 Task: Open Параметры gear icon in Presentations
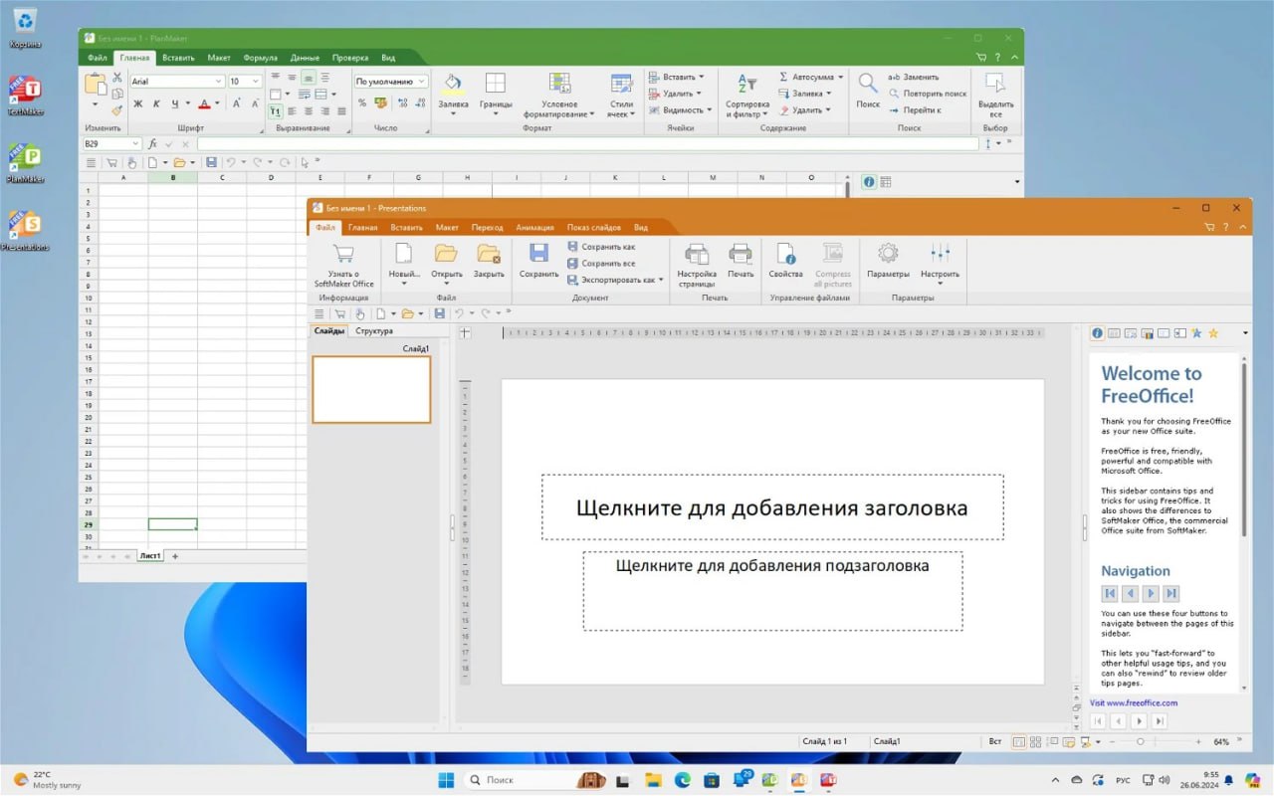[888, 254]
